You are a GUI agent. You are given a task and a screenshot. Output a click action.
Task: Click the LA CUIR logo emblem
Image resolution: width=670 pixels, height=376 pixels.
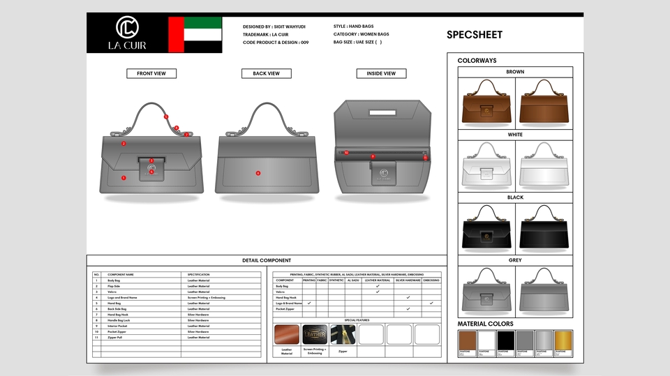(126, 27)
